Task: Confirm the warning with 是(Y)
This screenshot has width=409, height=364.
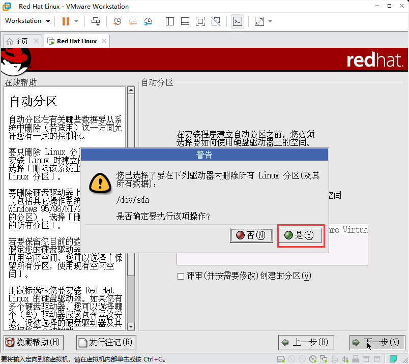Action: [301, 235]
